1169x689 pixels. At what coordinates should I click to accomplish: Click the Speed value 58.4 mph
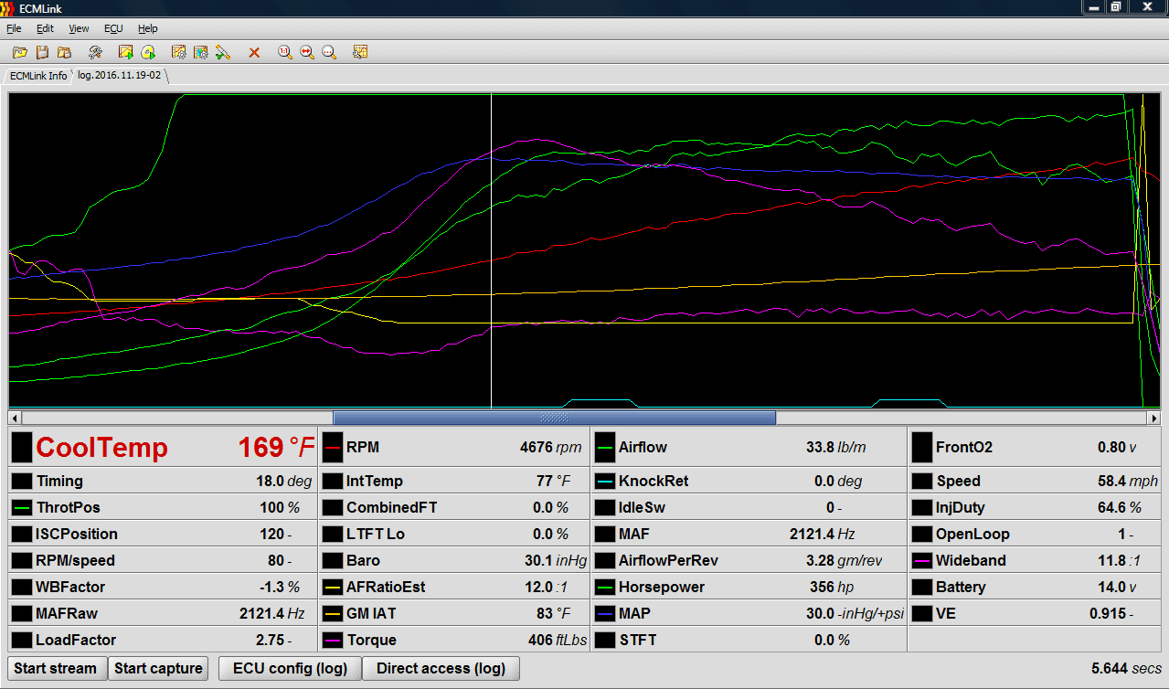[x=1127, y=481]
